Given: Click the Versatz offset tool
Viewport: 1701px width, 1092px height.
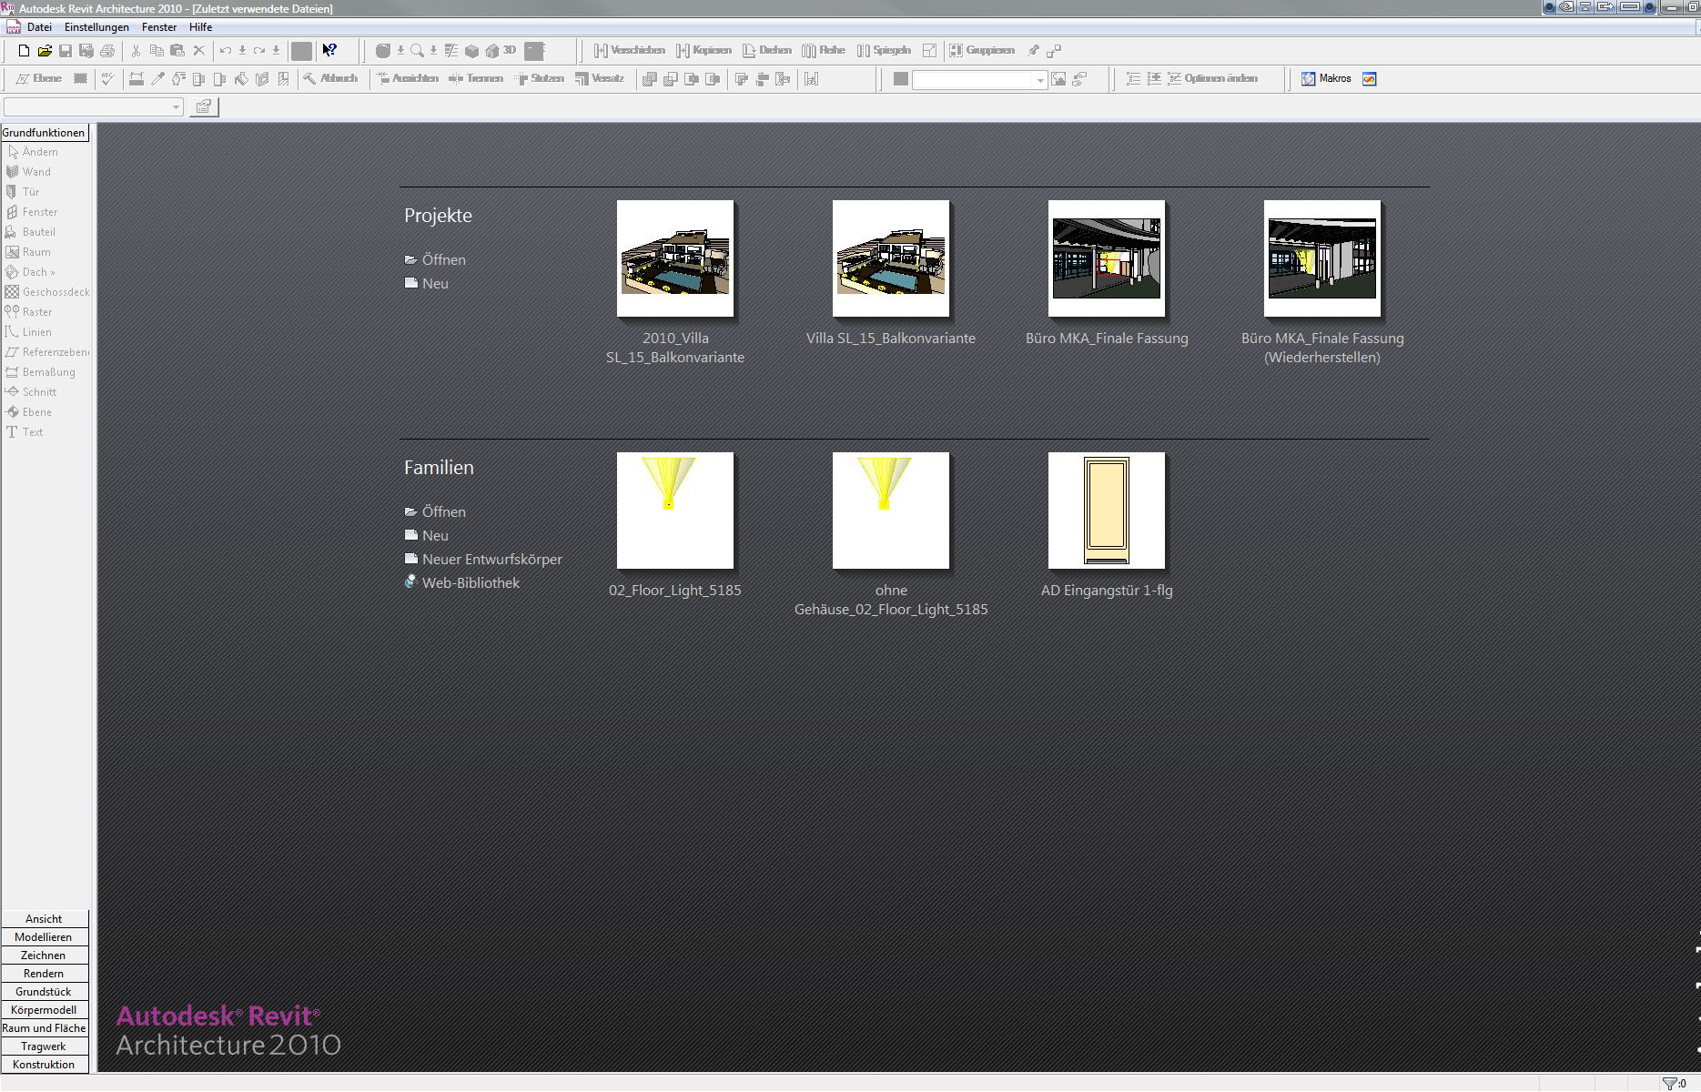Looking at the screenshot, I should [600, 79].
